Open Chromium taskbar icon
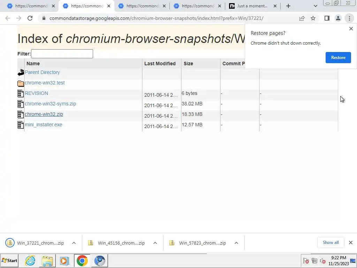 click(x=99, y=260)
